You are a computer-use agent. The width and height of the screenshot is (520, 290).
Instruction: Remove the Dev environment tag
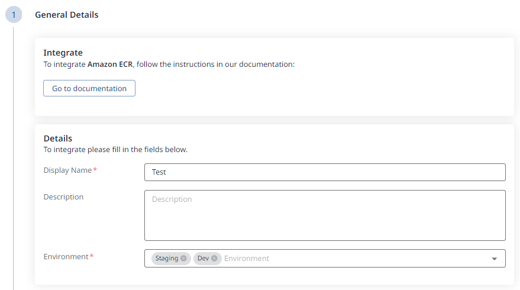coord(214,258)
